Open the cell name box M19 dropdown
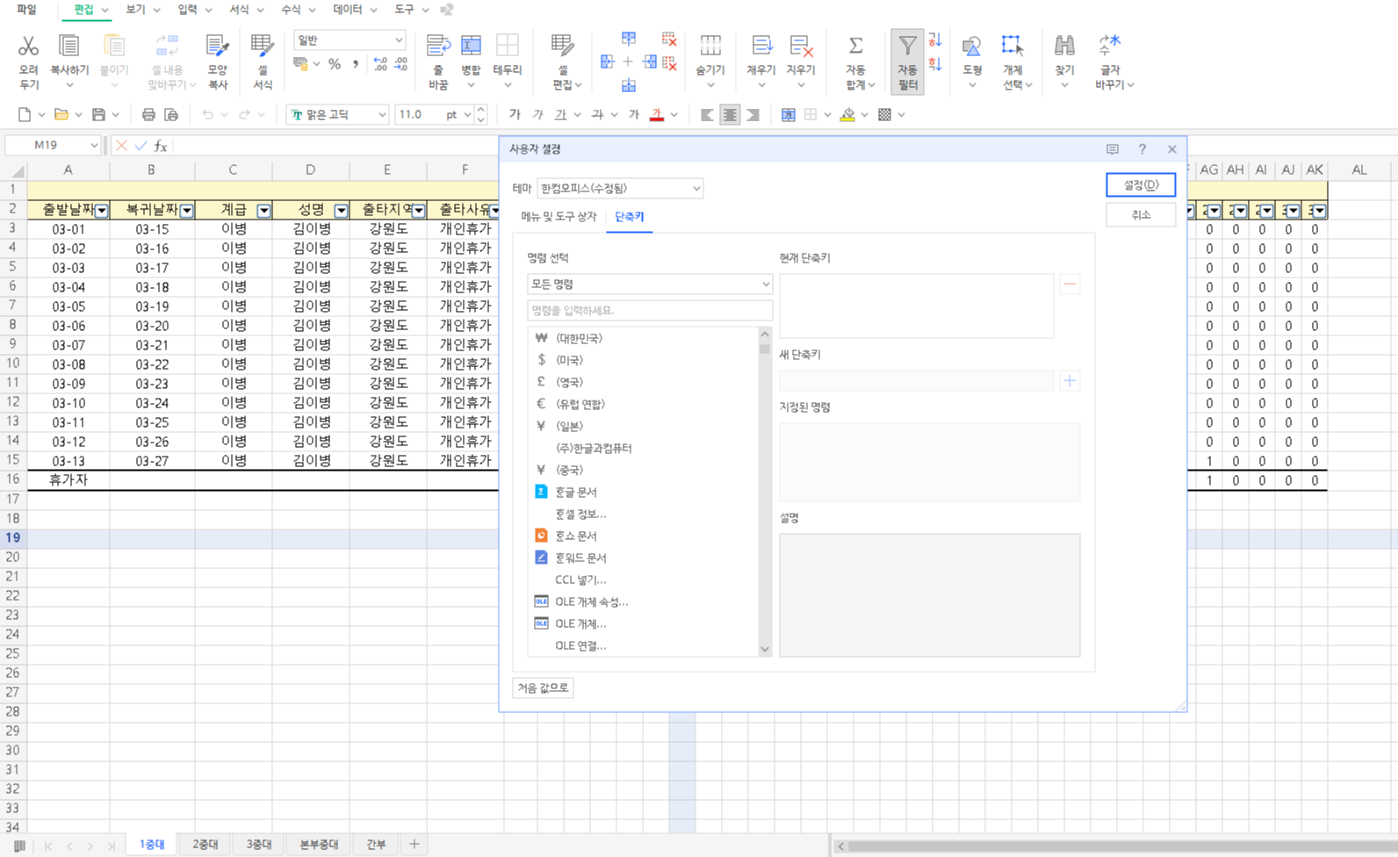This screenshot has height=857, width=1398. pos(93,145)
